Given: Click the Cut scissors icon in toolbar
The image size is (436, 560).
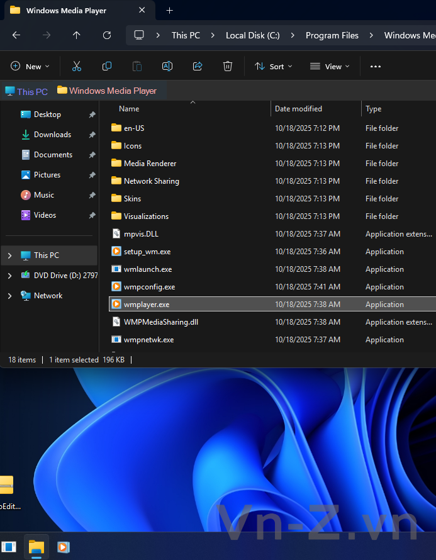Looking at the screenshot, I should coord(77,66).
